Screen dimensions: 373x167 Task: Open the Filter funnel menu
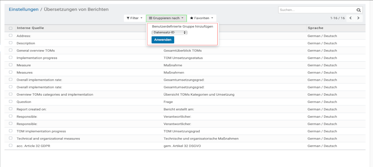134,18
